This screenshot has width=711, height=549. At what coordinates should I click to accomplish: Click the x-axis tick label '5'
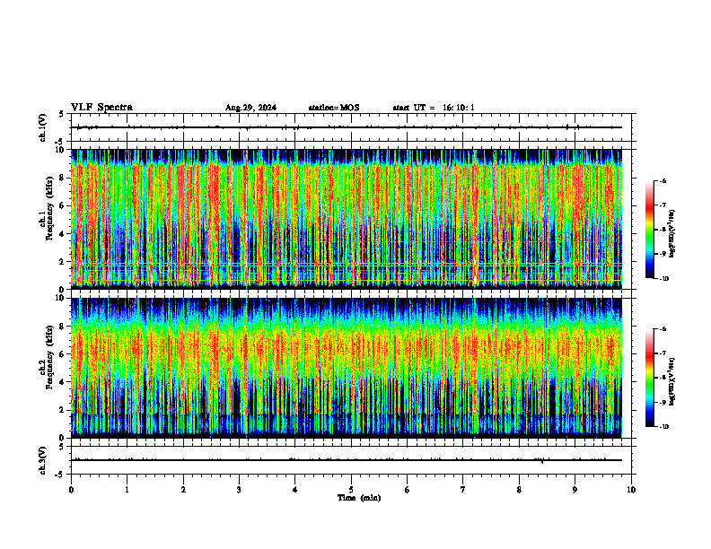tap(351, 490)
